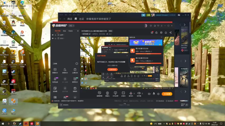Add a new scene with plus icon

[78, 31]
